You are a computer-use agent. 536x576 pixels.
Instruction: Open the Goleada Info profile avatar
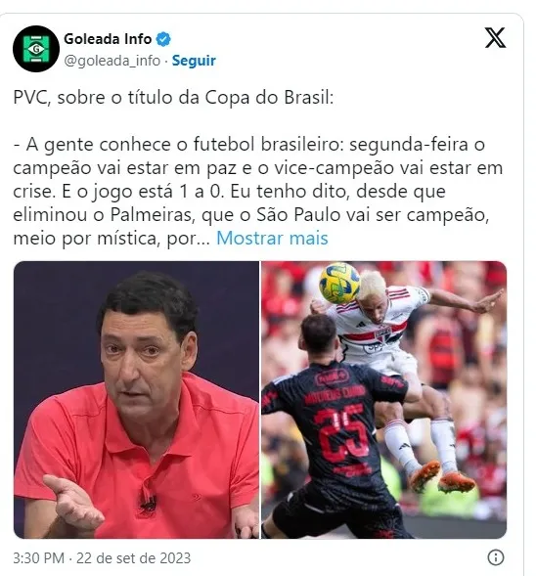36,49
